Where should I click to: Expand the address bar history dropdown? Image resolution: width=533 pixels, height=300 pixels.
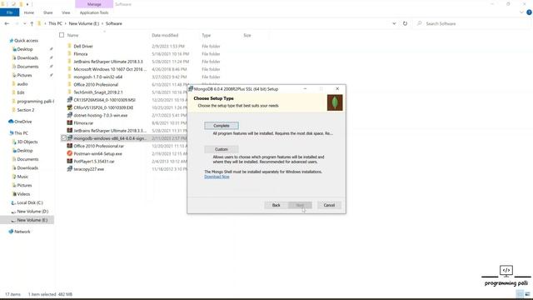coord(394,23)
